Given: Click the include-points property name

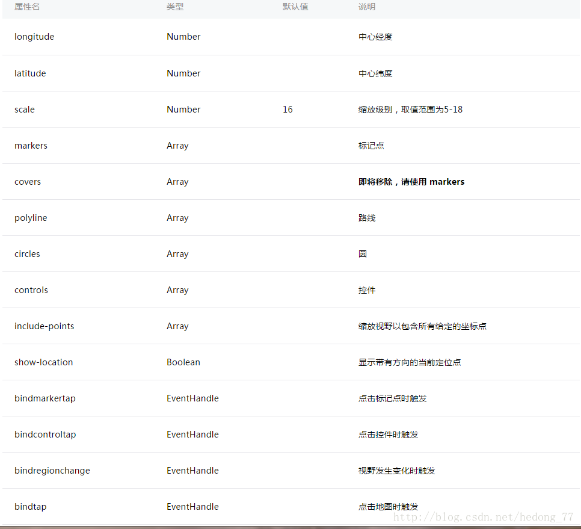Looking at the screenshot, I should point(44,326).
